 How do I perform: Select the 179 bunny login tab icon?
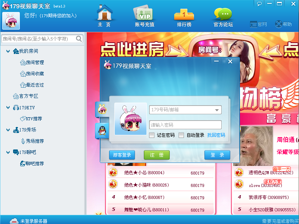point(102,109)
